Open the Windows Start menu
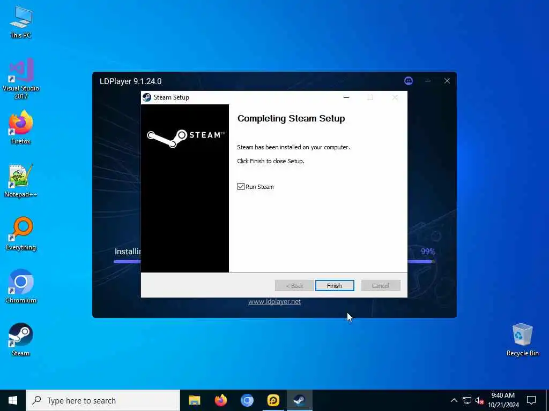549x411 pixels. pyautogui.click(x=13, y=400)
